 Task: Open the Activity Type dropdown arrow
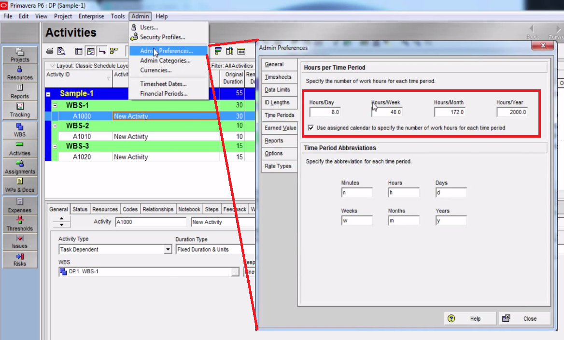(168, 249)
